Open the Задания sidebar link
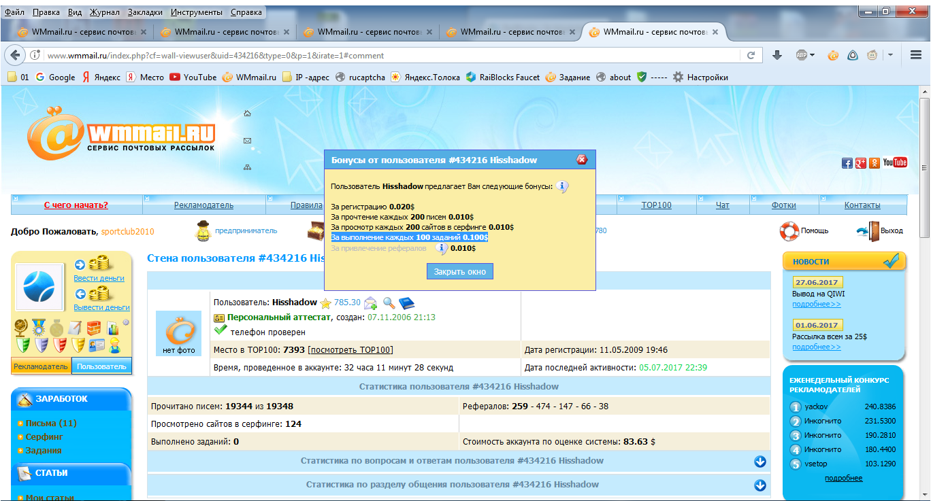931x501 pixels. (44, 451)
